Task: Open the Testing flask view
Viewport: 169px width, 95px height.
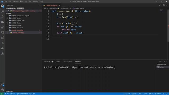Action: click(3, 43)
